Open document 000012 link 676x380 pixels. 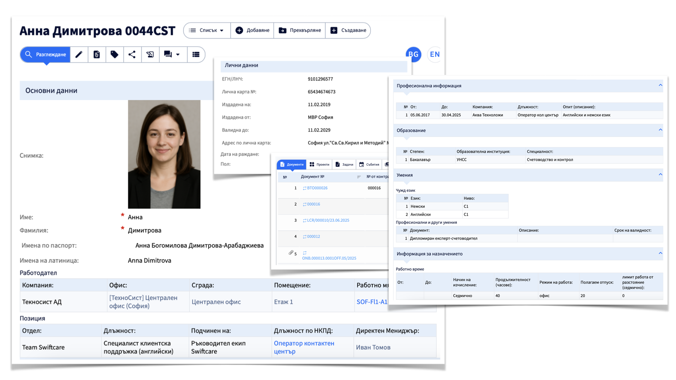[313, 236]
